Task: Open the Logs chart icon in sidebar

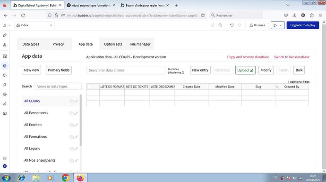Action: (x=5, y=104)
